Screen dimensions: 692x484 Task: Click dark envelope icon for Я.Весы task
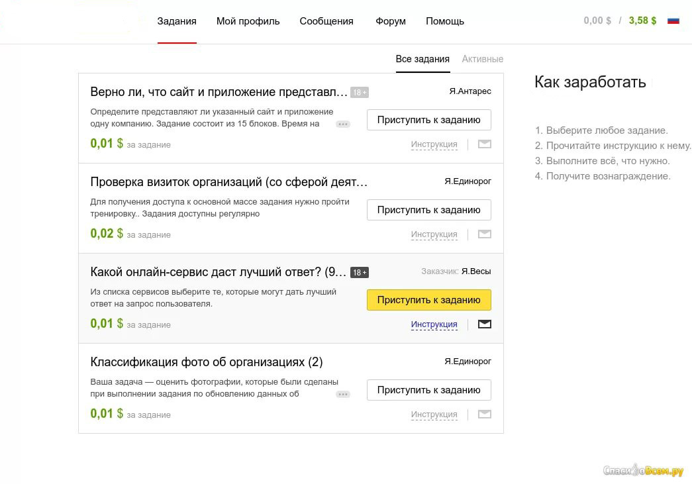point(484,324)
